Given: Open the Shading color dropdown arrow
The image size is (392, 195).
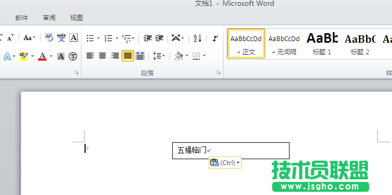Looking at the screenshot, I should click(x=186, y=56).
